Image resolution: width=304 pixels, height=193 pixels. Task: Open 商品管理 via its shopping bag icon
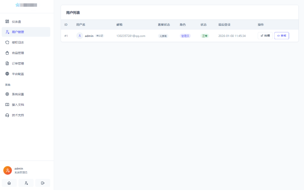click(x=7, y=53)
